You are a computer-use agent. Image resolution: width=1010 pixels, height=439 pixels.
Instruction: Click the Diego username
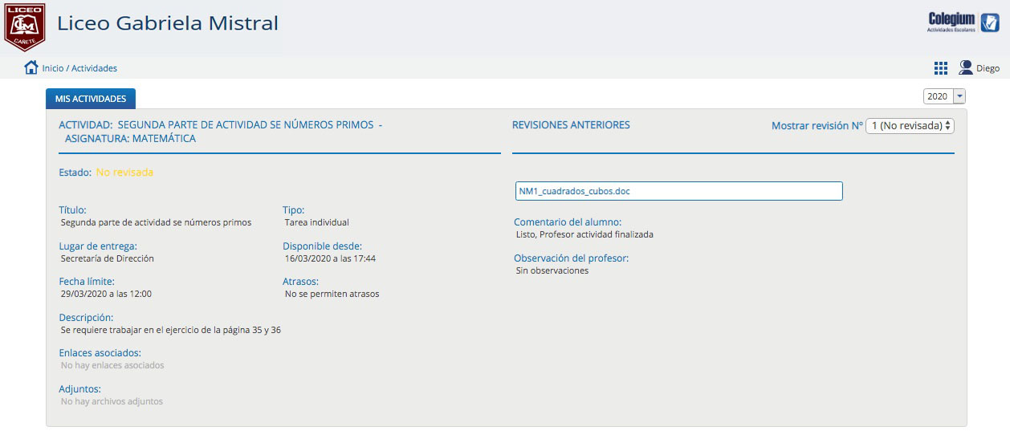(x=988, y=68)
